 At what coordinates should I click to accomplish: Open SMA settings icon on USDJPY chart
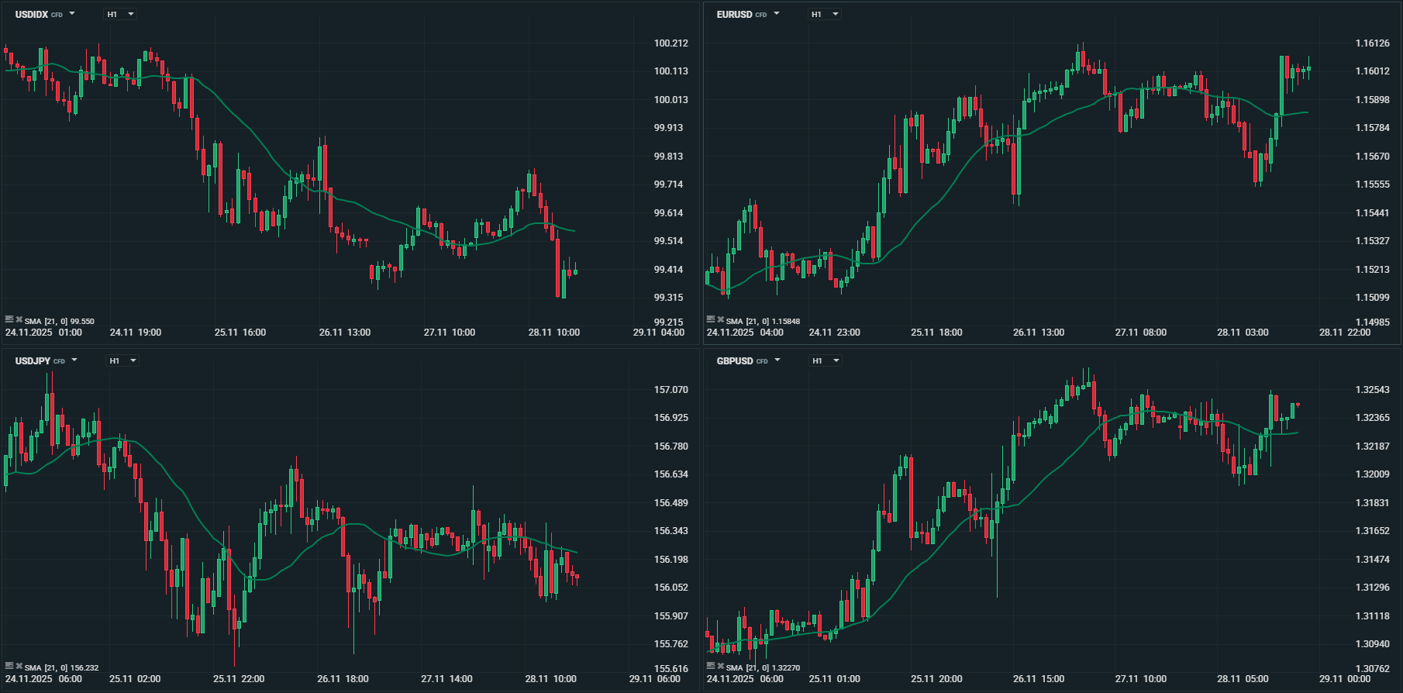[x=9, y=665]
